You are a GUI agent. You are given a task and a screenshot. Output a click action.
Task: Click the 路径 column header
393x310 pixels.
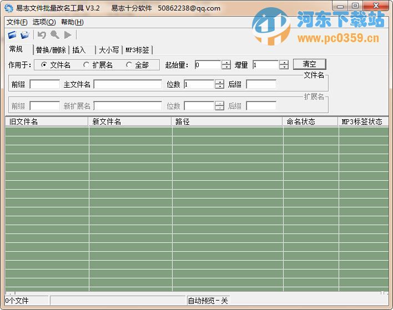tap(227, 121)
